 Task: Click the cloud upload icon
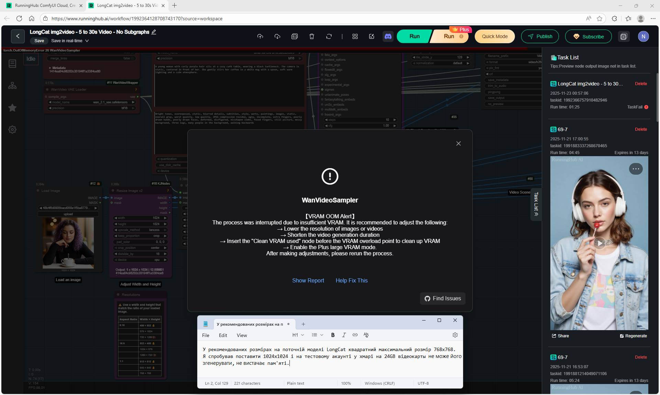(x=260, y=36)
